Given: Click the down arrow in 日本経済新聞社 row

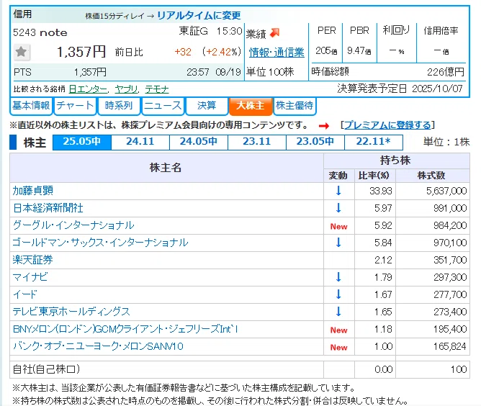Looking at the screenshot, I should coord(338,207).
